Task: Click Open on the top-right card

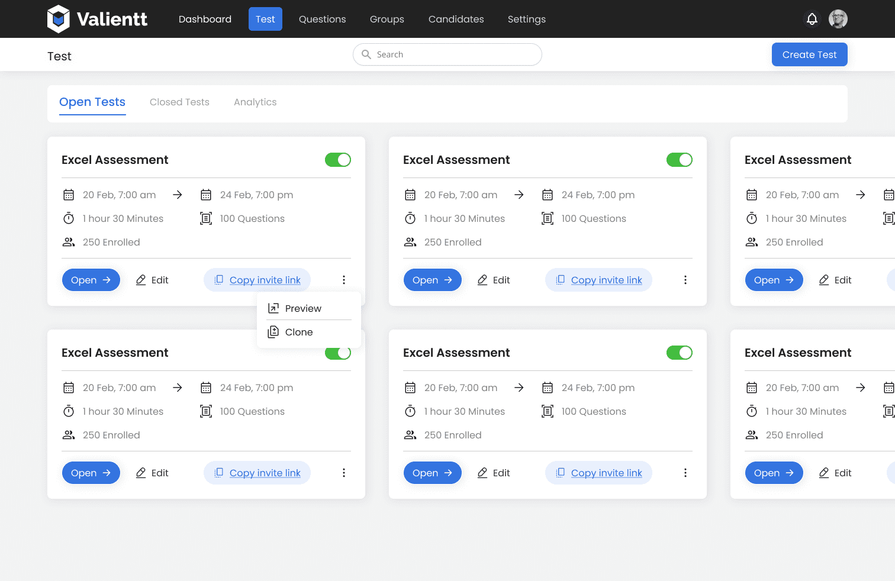Action: [x=774, y=280]
